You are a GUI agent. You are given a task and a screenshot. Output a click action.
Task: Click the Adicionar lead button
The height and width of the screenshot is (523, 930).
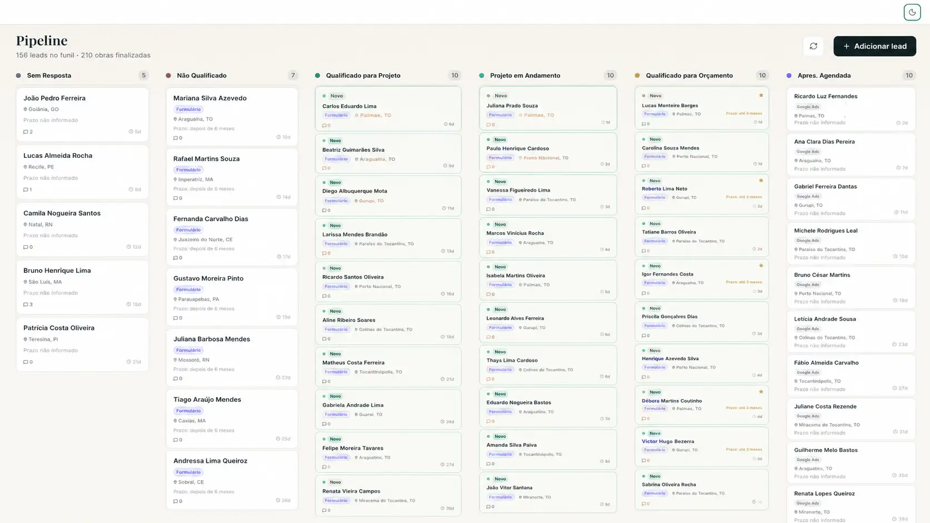pyautogui.click(x=874, y=46)
